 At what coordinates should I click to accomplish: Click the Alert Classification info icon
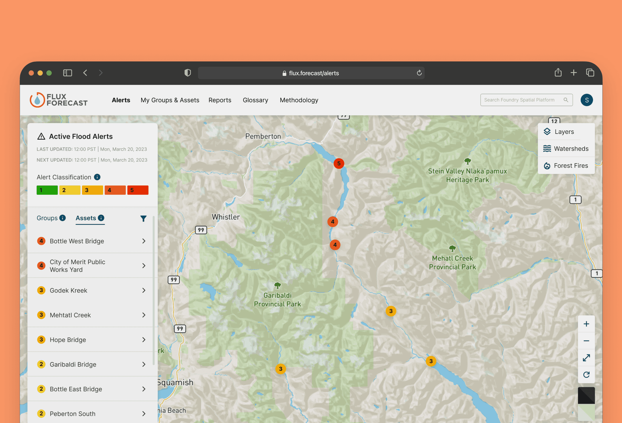tap(97, 177)
